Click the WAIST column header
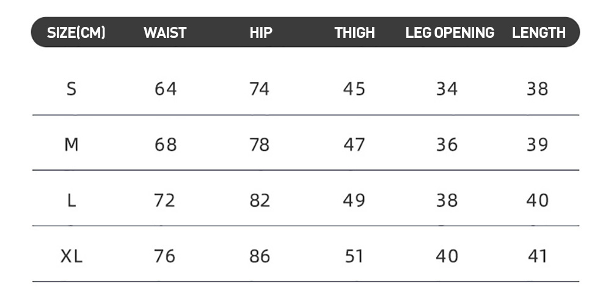 click(165, 33)
